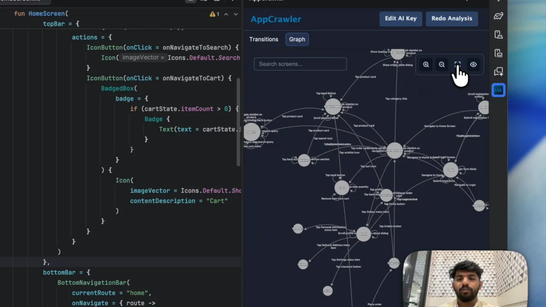Click the 'Tap cart icon' edge label
This screenshot has height=307, width=546.
click(368, 166)
